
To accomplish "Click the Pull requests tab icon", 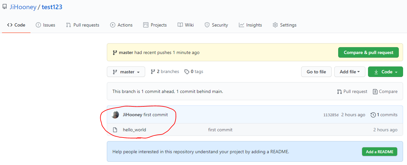I will point(68,25).
